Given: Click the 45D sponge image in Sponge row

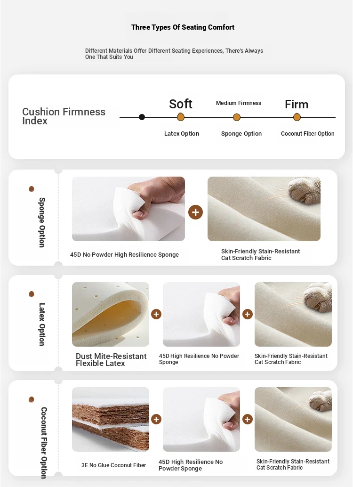Looking at the screenshot, I should point(128,209).
